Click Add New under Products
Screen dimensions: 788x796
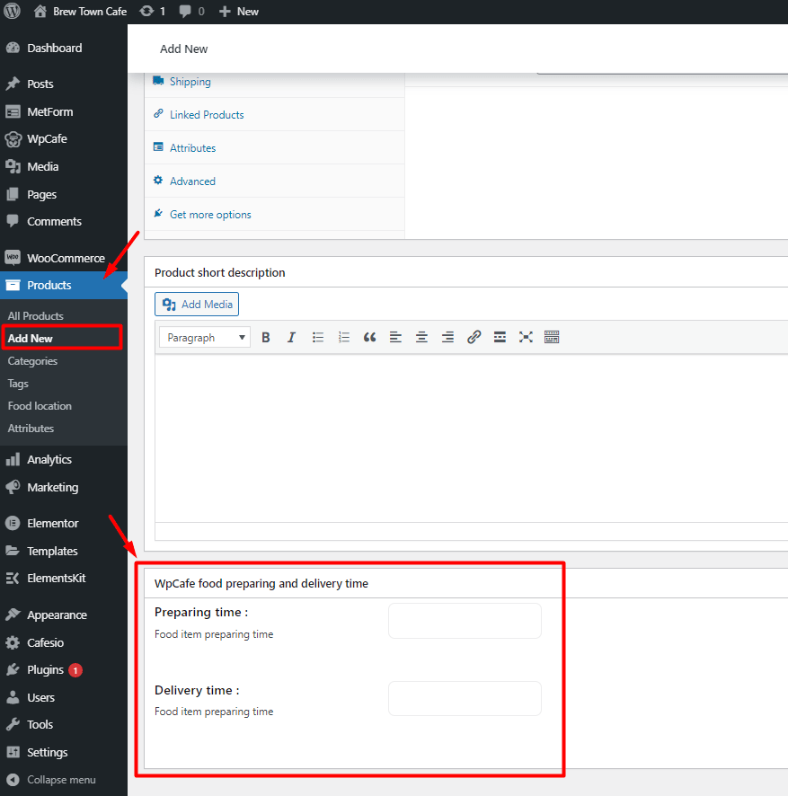31,338
